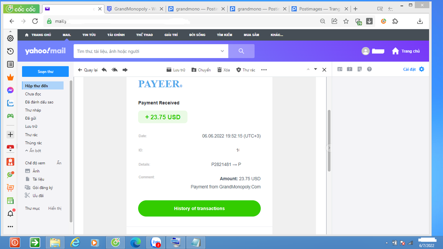Open help question mark icon

(369, 69)
